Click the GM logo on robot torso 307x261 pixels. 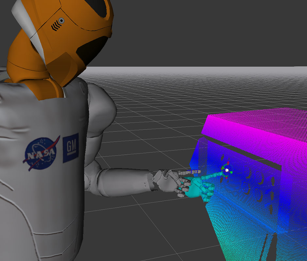tap(71, 148)
